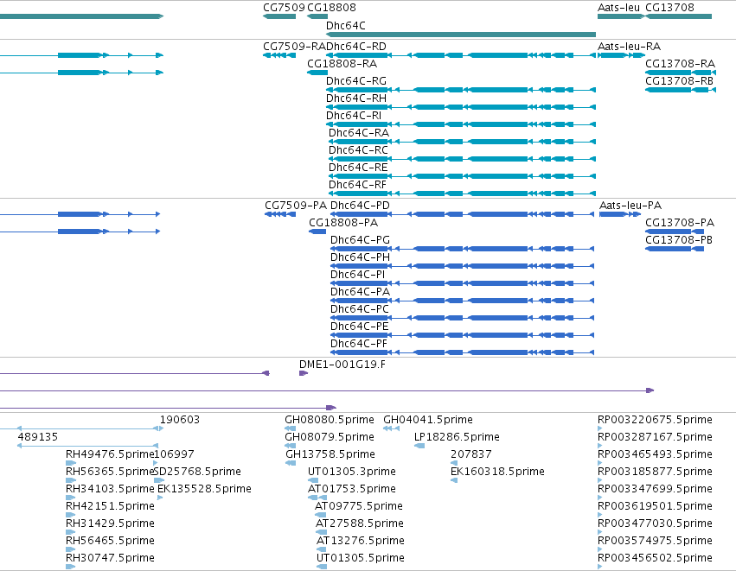Click the GH13758.5prime EST label
This screenshot has height=571, width=736.
[330, 454]
